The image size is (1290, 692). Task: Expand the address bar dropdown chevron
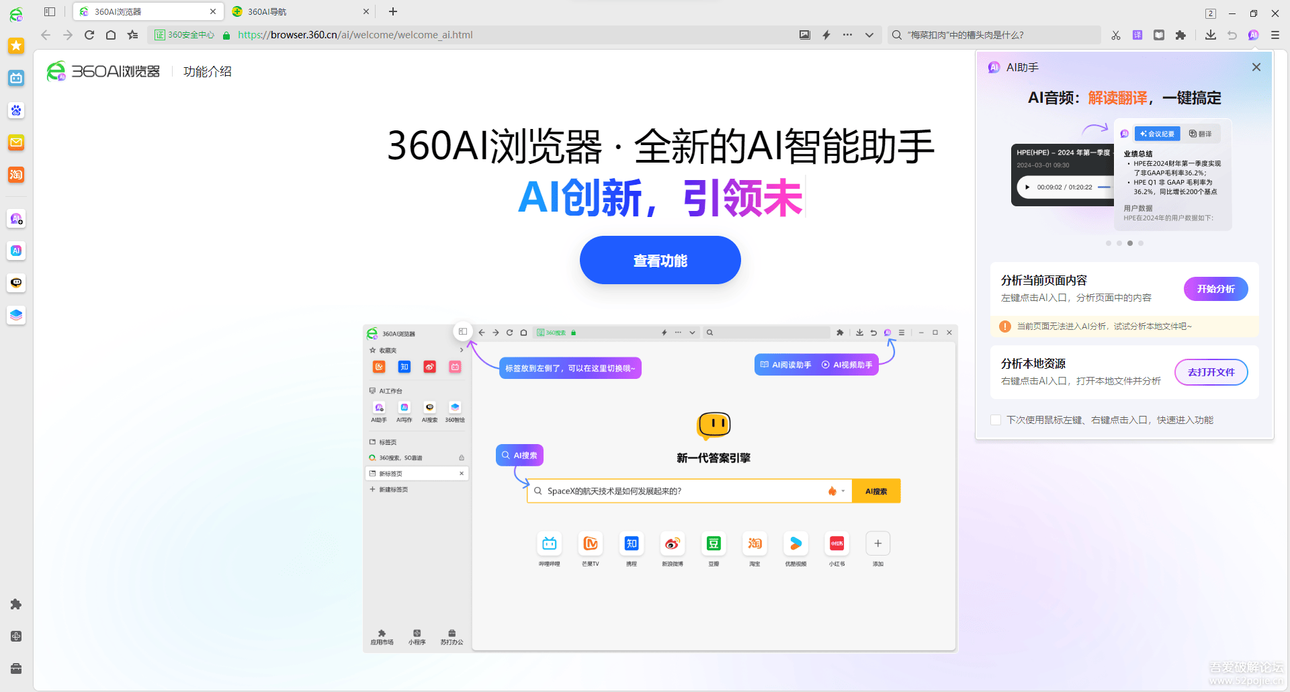(869, 35)
